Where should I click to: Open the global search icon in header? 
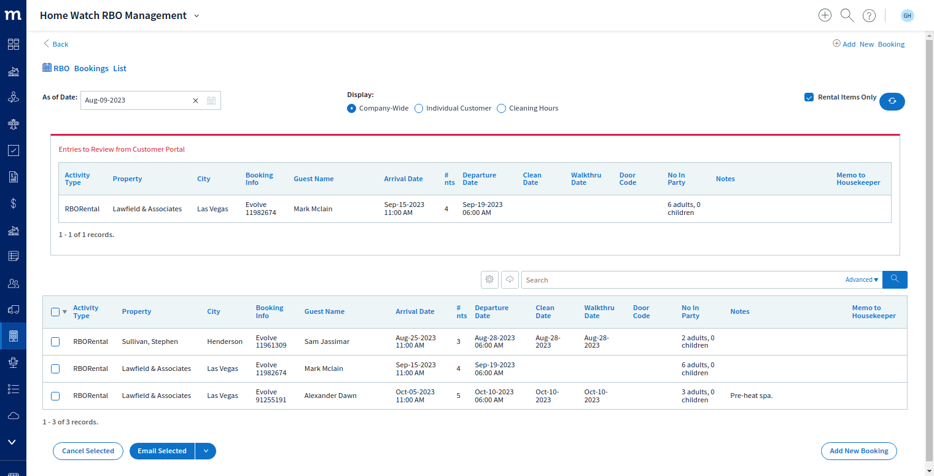tap(847, 15)
